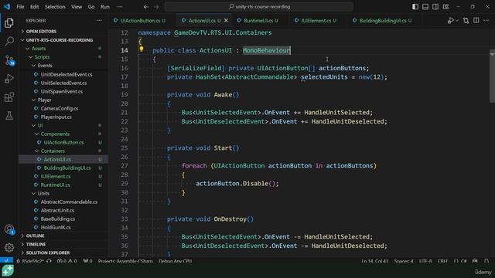Click Ln 14, Col 43 in status bar
This screenshot has width=495, height=278.
tap(374, 261)
